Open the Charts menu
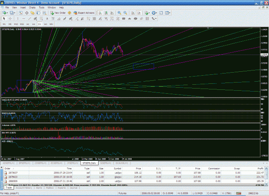The height and width of the screenshot is (196, 269). (32, 8)
